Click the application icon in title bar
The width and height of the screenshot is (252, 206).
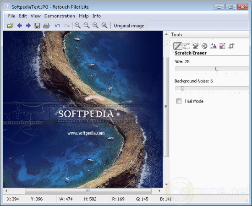click(x=7, y=7)
